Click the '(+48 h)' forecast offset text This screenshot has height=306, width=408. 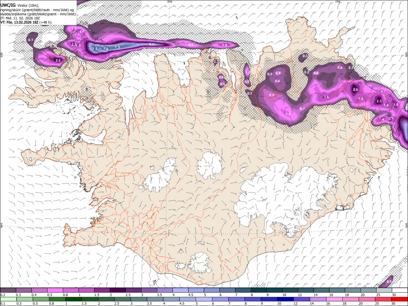pyautogui.click(x=46, y=22)
